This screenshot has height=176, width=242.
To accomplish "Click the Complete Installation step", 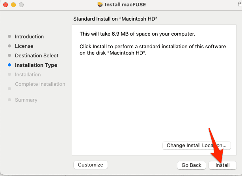I will pos(40,84).
